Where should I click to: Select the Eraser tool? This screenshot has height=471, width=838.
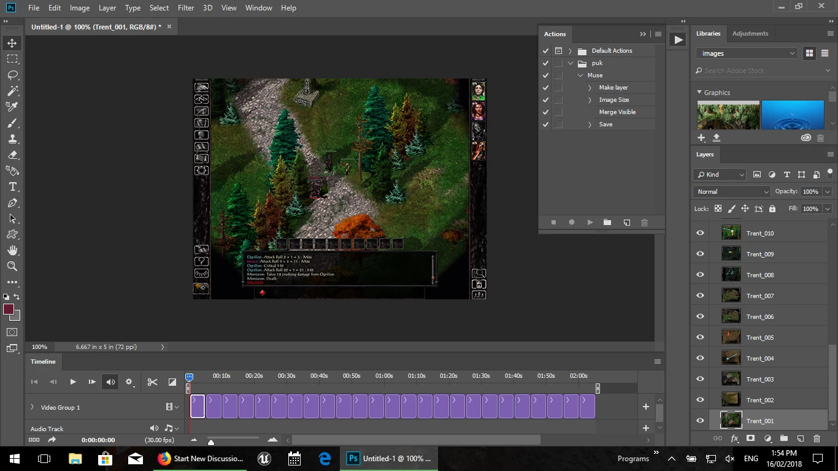pos(12,155)
